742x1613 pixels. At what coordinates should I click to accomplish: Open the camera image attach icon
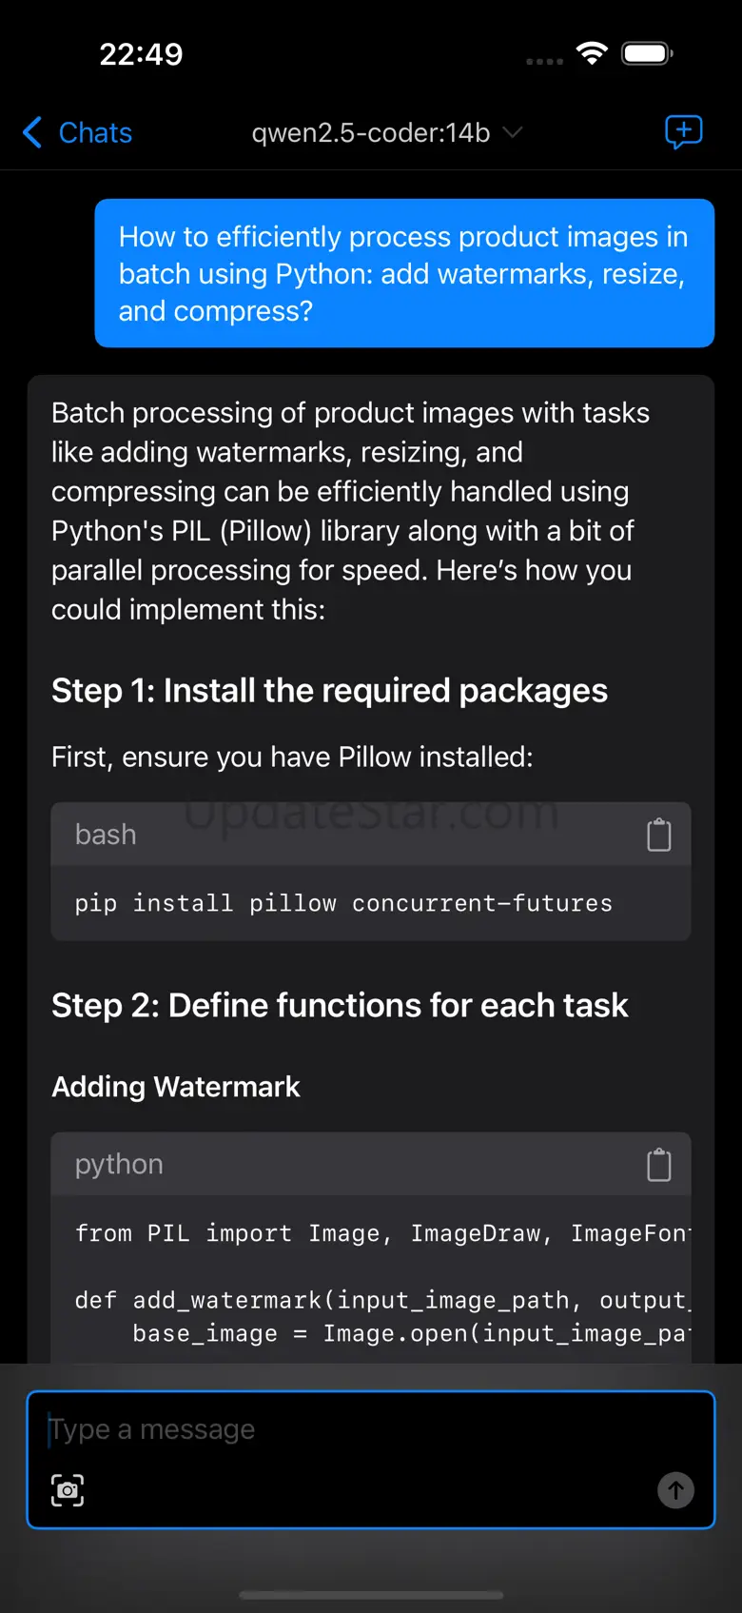[x=68, y=1490]
